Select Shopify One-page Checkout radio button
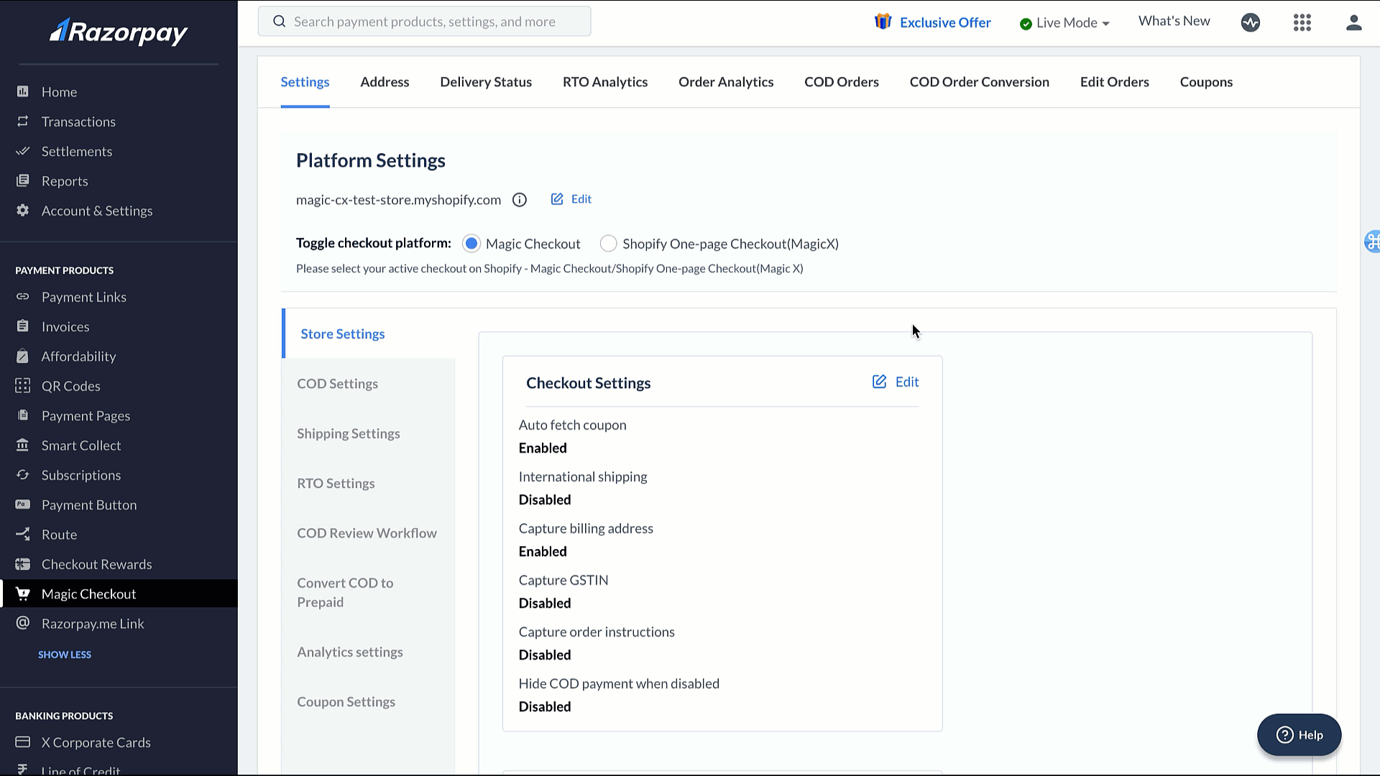The image size is (1380, 776). point(609,244)
